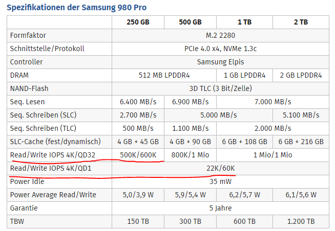This screenshot has width=335, height=231.
Task: Click the 2 TB column header
Action: pyautogui.click(x=301, y=22)
